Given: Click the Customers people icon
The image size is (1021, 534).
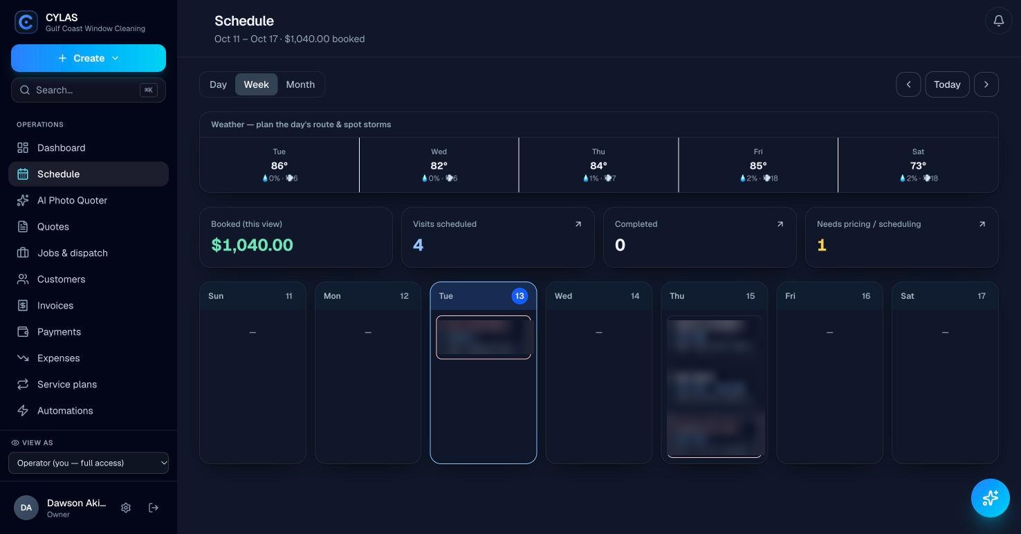Looking at the screenshot, I should pyautogui.click(x=23, y=279).
